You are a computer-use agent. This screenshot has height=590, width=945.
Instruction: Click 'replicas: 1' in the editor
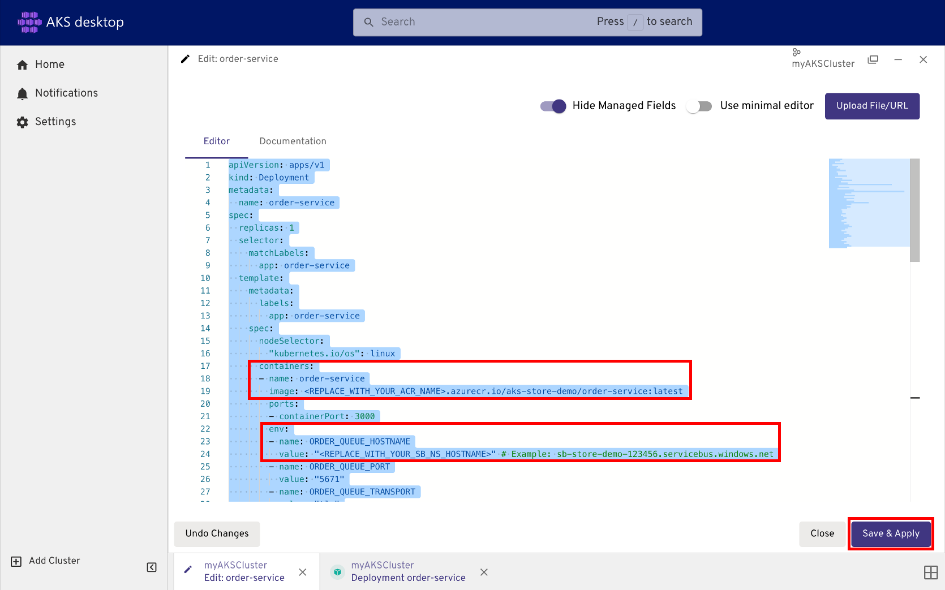click(x=267, y=228)
